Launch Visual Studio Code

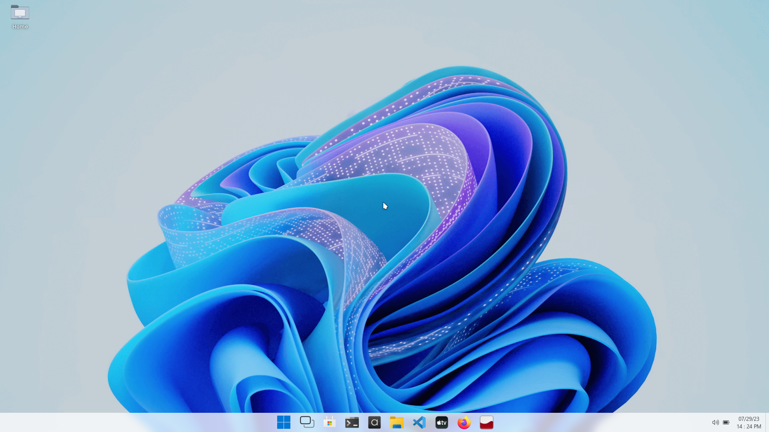(419, 422)
